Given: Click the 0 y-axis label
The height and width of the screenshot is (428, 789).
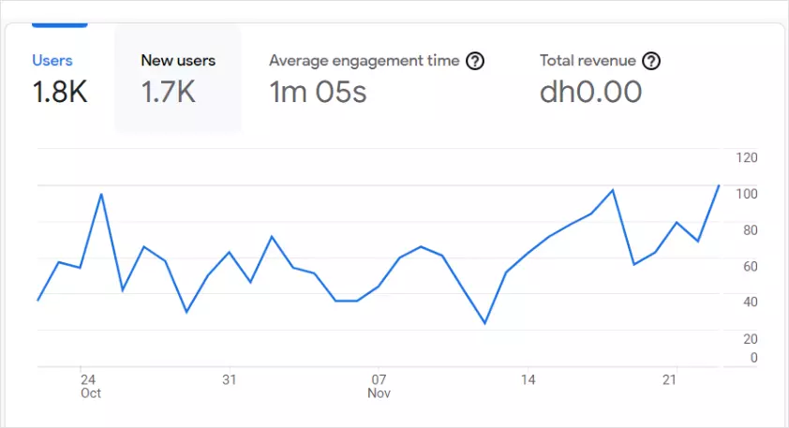Looking at the screenshot, I should click(753, 358).
